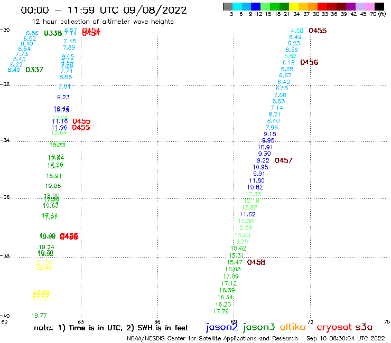
Task: Click the subtitle '12 hour collection of altimeter wave heights'
Action: (103, 22)
